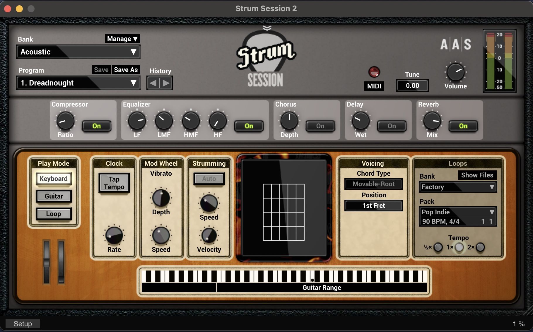Click the on-screen piano keyboard
The image size is (533, 332).
pos(284,276)
